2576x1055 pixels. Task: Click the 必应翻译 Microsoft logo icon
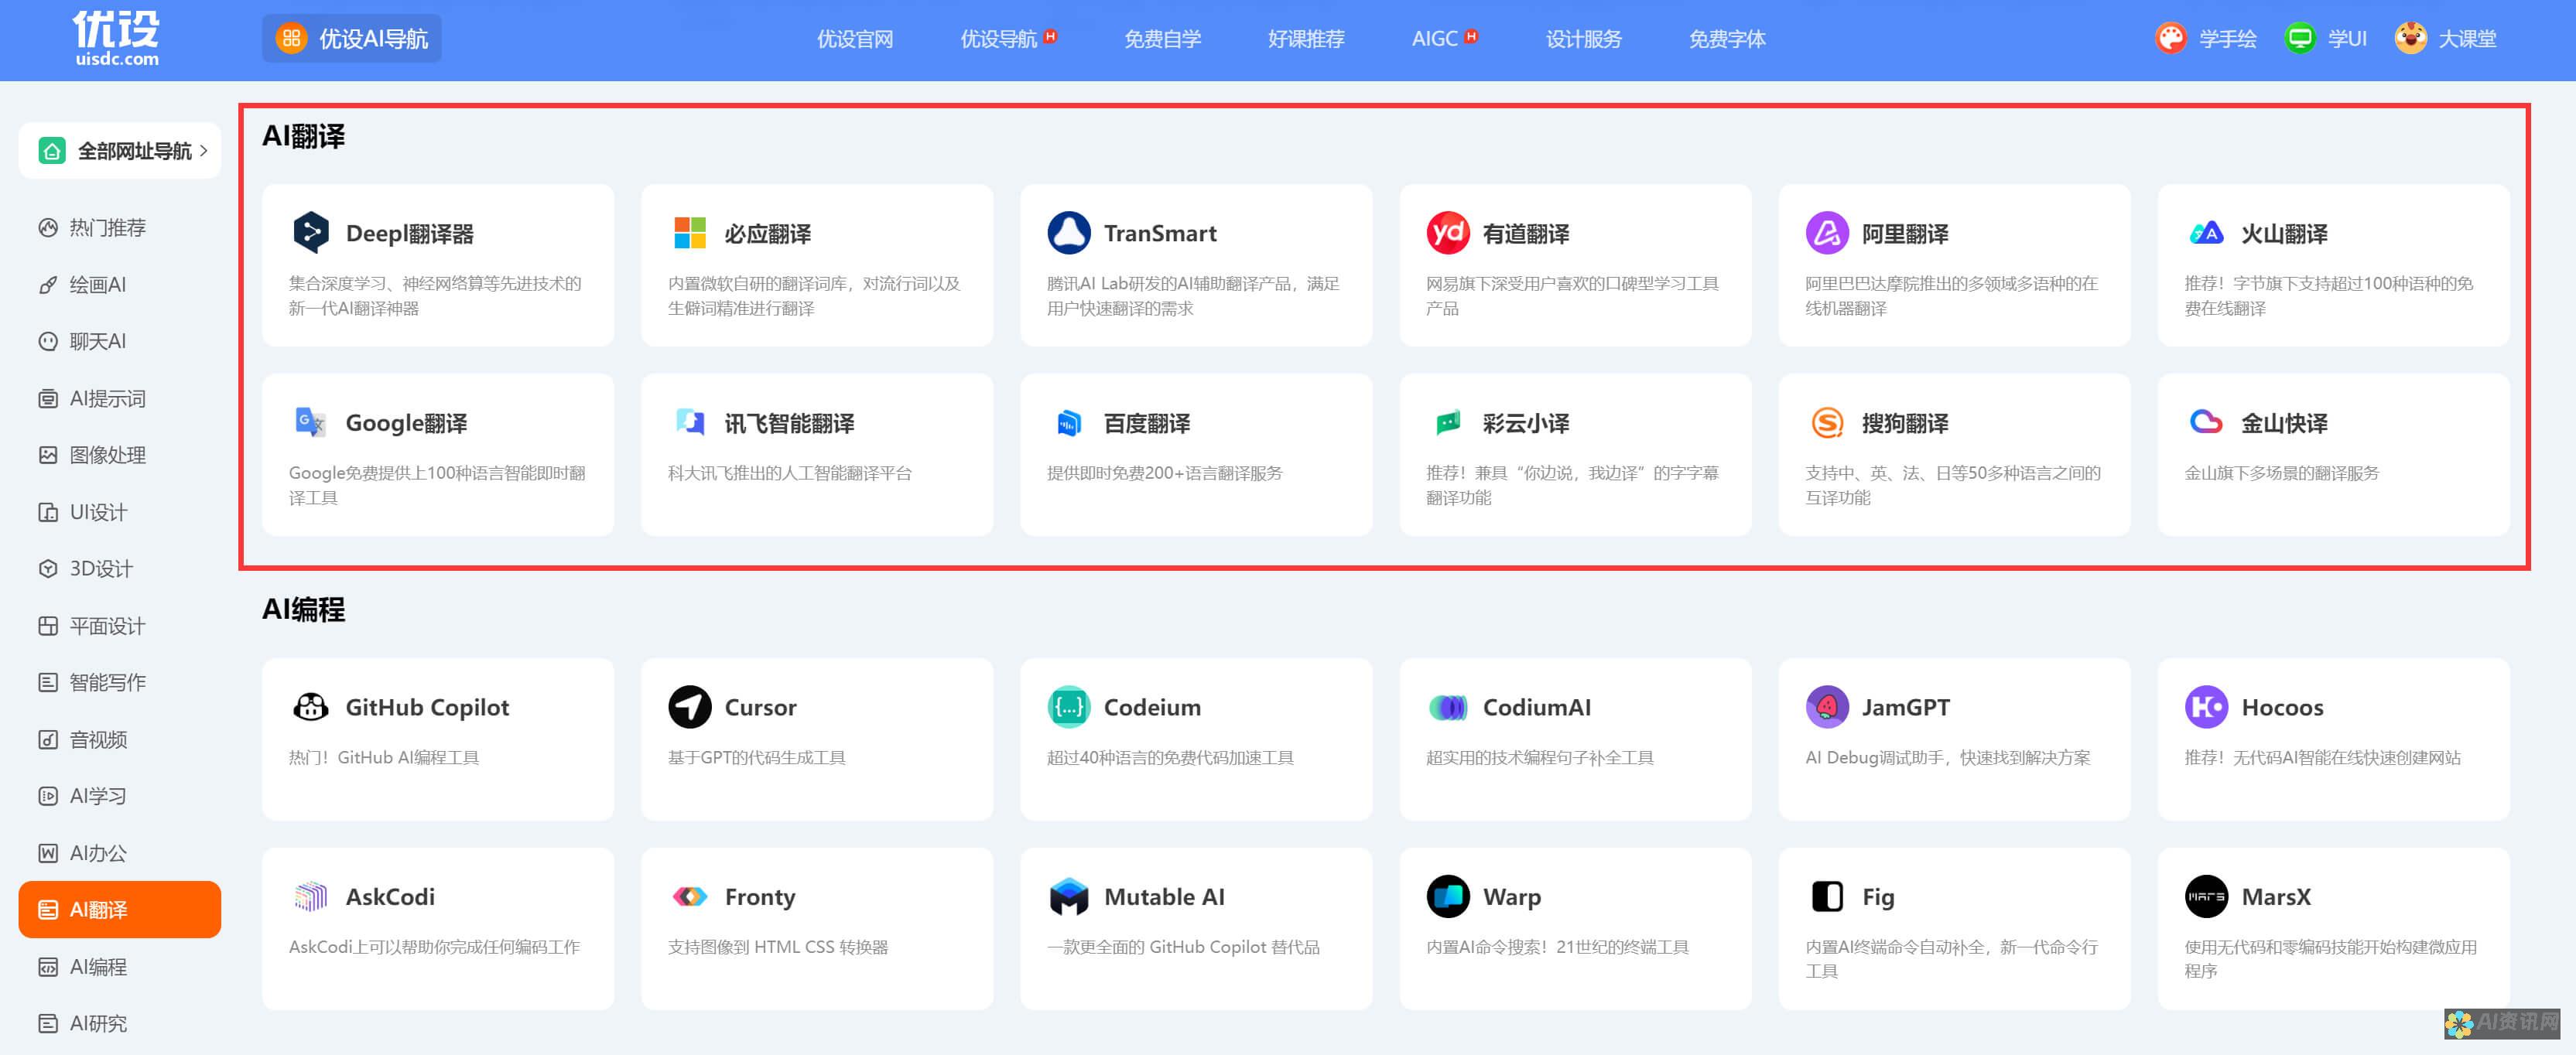pos(689,232)
